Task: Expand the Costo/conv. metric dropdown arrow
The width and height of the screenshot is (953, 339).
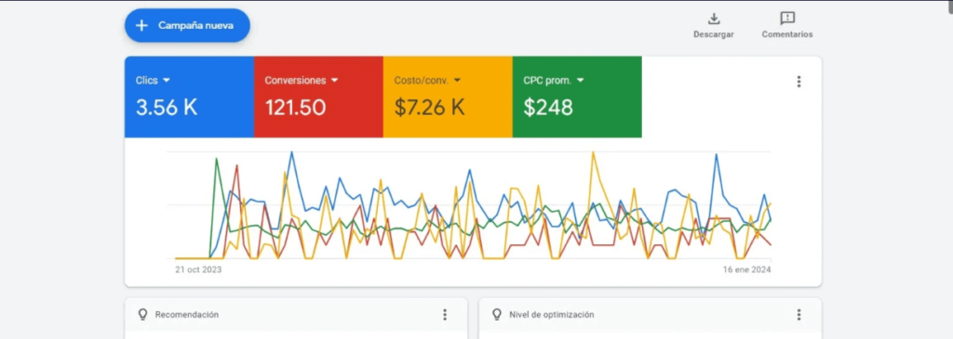Action: (x=458, y=81)
